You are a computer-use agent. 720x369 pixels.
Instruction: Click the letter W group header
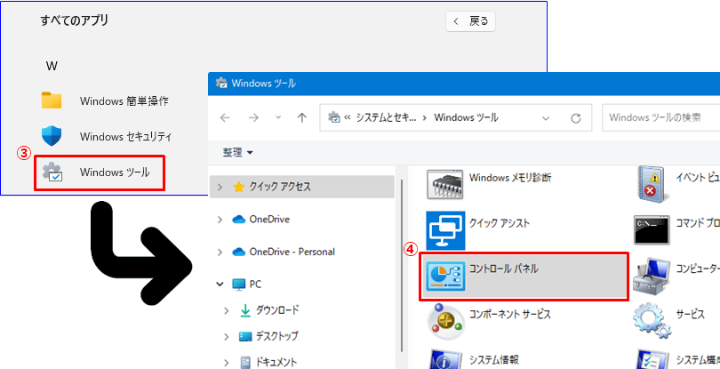(x=52, y=67)
